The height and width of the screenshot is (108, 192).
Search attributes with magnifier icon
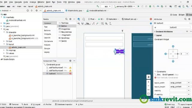coord(185,19)
